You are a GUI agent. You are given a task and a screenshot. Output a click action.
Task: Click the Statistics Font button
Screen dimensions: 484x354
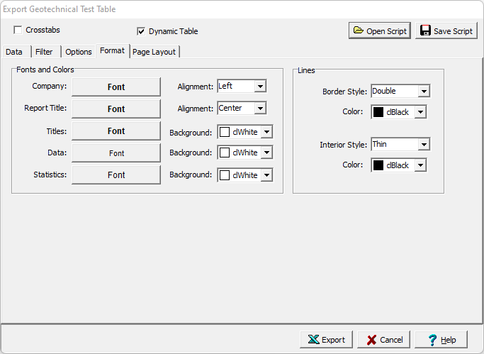[x=116, y=175]
